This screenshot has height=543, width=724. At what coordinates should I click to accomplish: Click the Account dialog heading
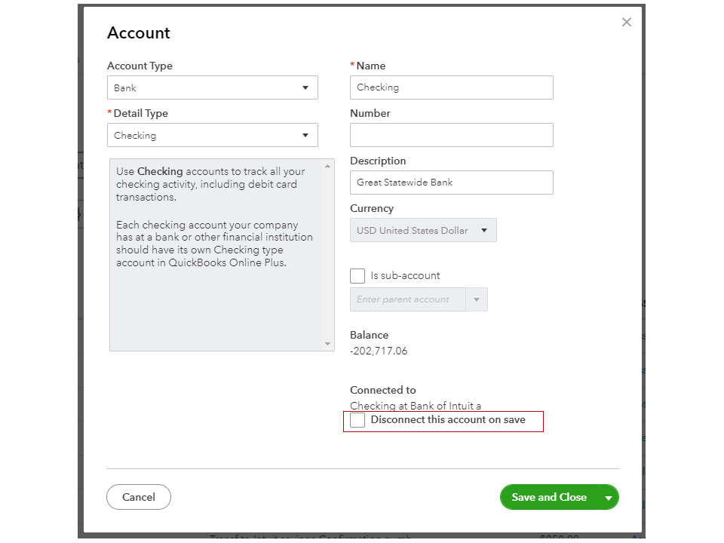[x=139, y=33]
